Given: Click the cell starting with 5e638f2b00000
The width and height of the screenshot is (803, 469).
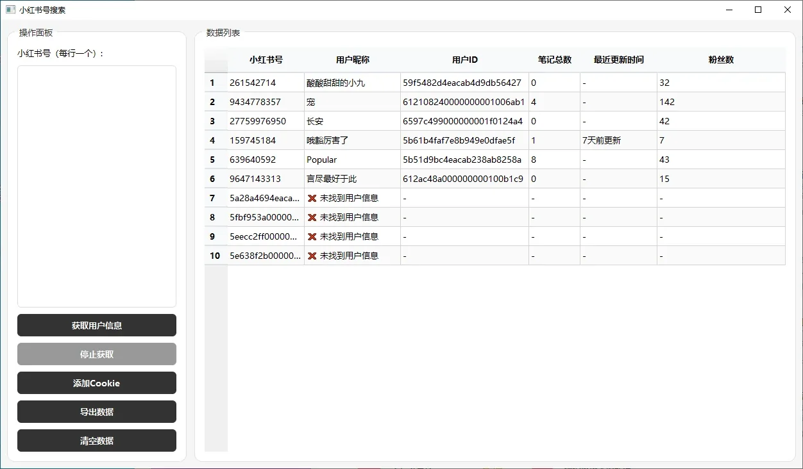Looking at the screenshot, I should 266,256.
